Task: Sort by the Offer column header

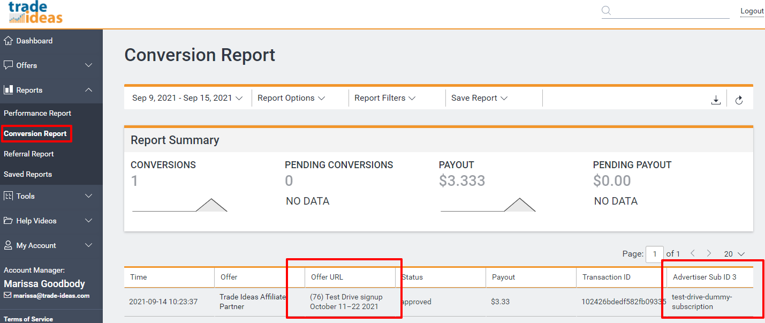Action: pyautogui.click(x=260, y=277)
